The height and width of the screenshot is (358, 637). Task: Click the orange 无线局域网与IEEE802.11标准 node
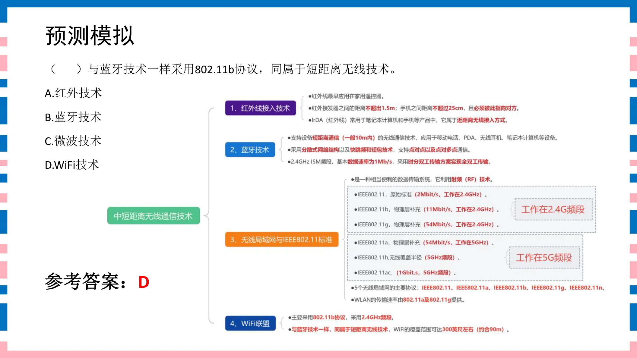(282, 240)
